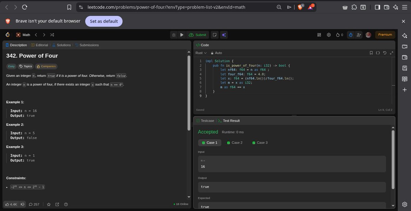The image size is (411, 211).
Task: Click the Easy difficulty badge
Action: 11,67
